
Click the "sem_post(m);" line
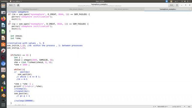(21, 94)
